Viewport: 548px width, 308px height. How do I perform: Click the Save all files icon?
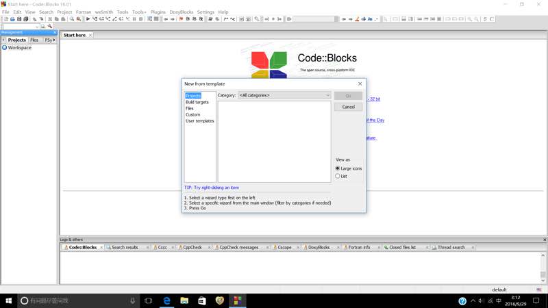[x=26, y=19]
